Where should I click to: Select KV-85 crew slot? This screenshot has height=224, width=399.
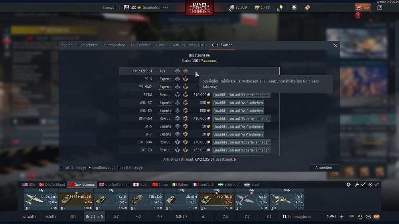point(111,199)
